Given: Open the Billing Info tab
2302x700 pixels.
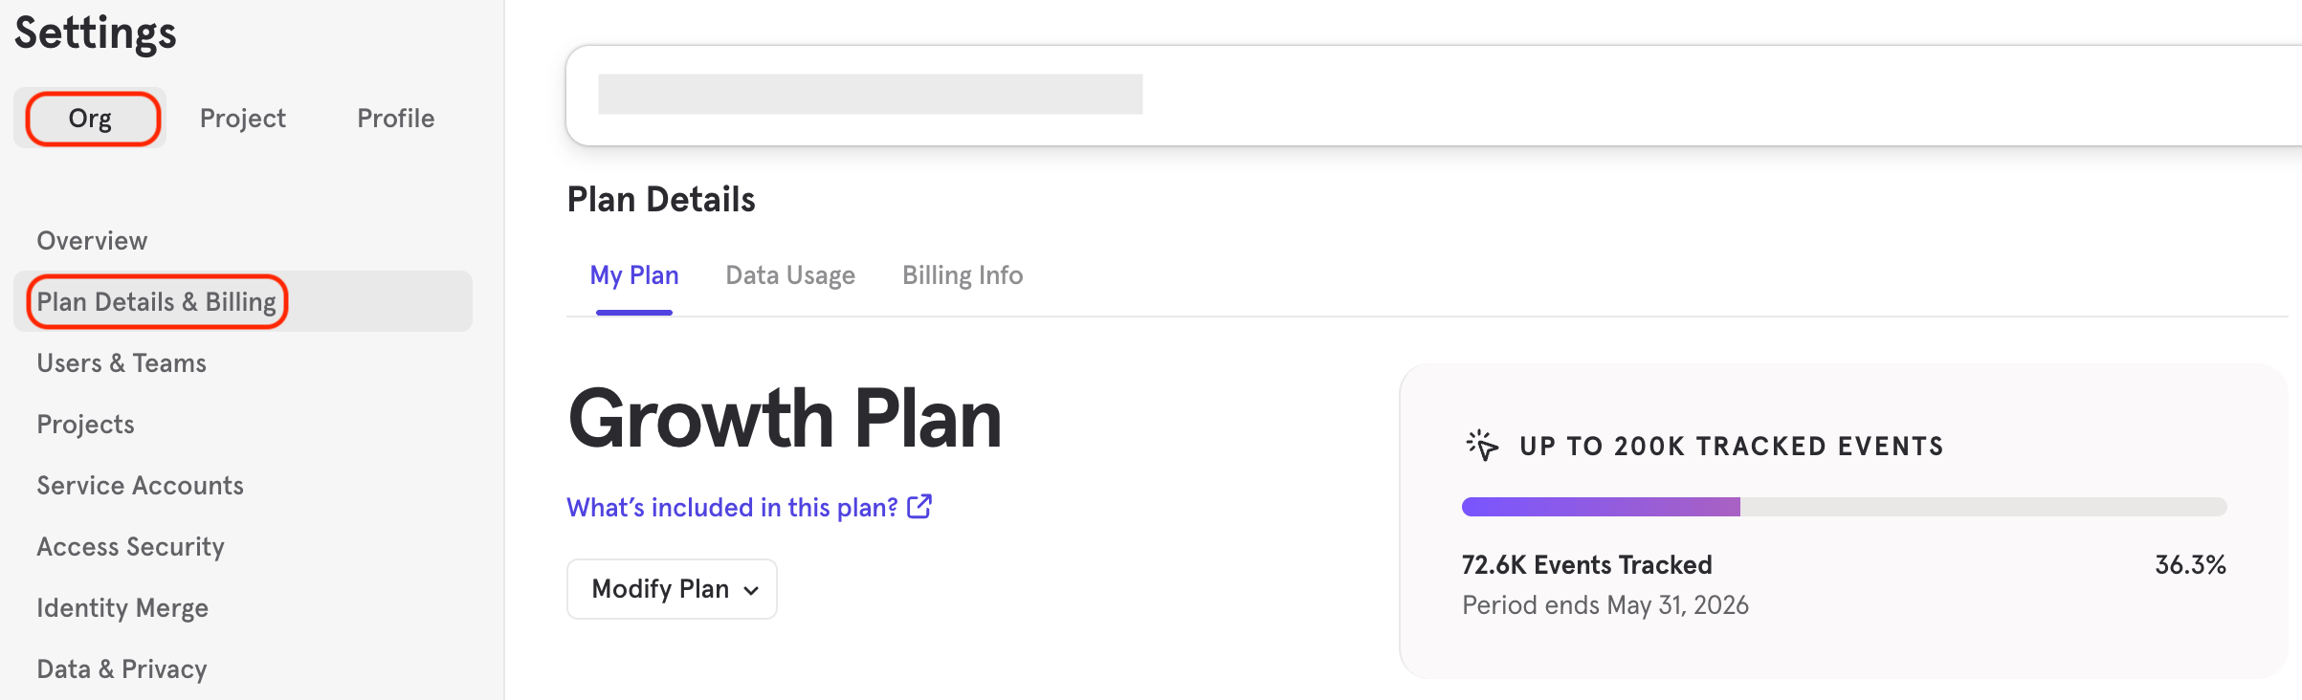Looking at the screenshot, I should [x=963, y=275].
